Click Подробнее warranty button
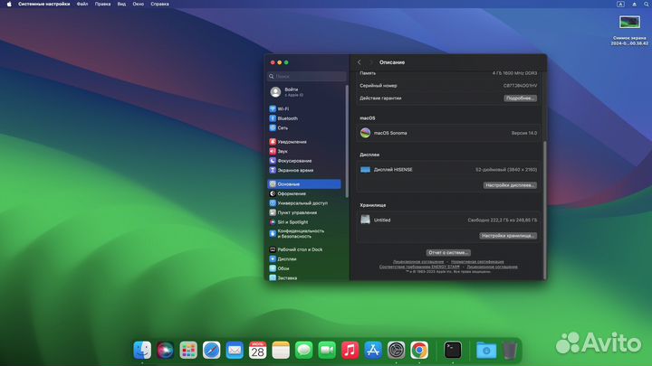Screen dimensions: 652x366 pyautogui.click(x=520, y=99)
